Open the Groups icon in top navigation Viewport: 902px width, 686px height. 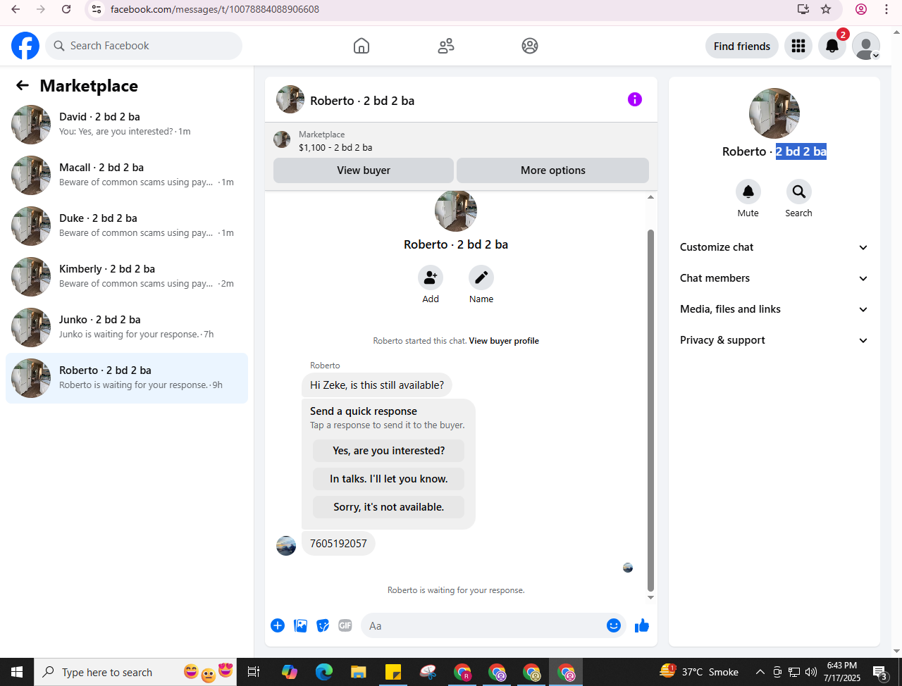(x=530, y=46)
